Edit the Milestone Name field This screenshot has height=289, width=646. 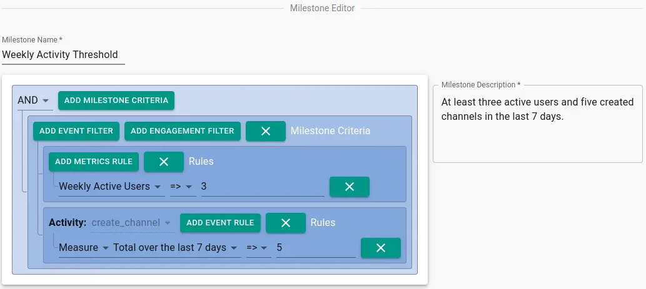(63, 55)
